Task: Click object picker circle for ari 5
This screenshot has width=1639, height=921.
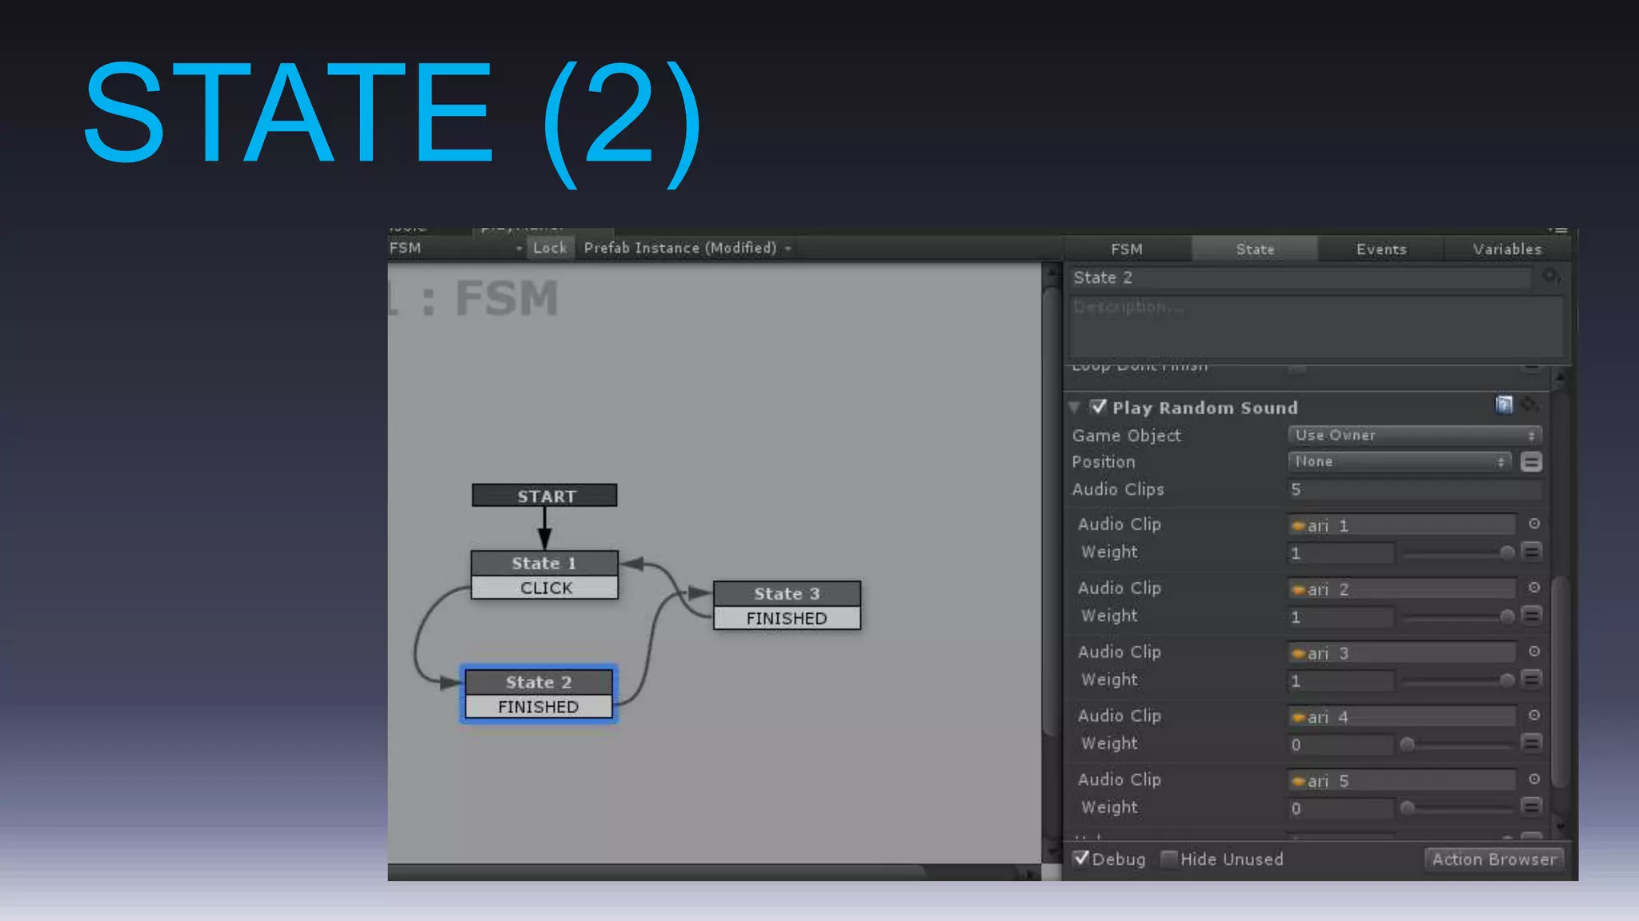Action: pos(1534,779)
